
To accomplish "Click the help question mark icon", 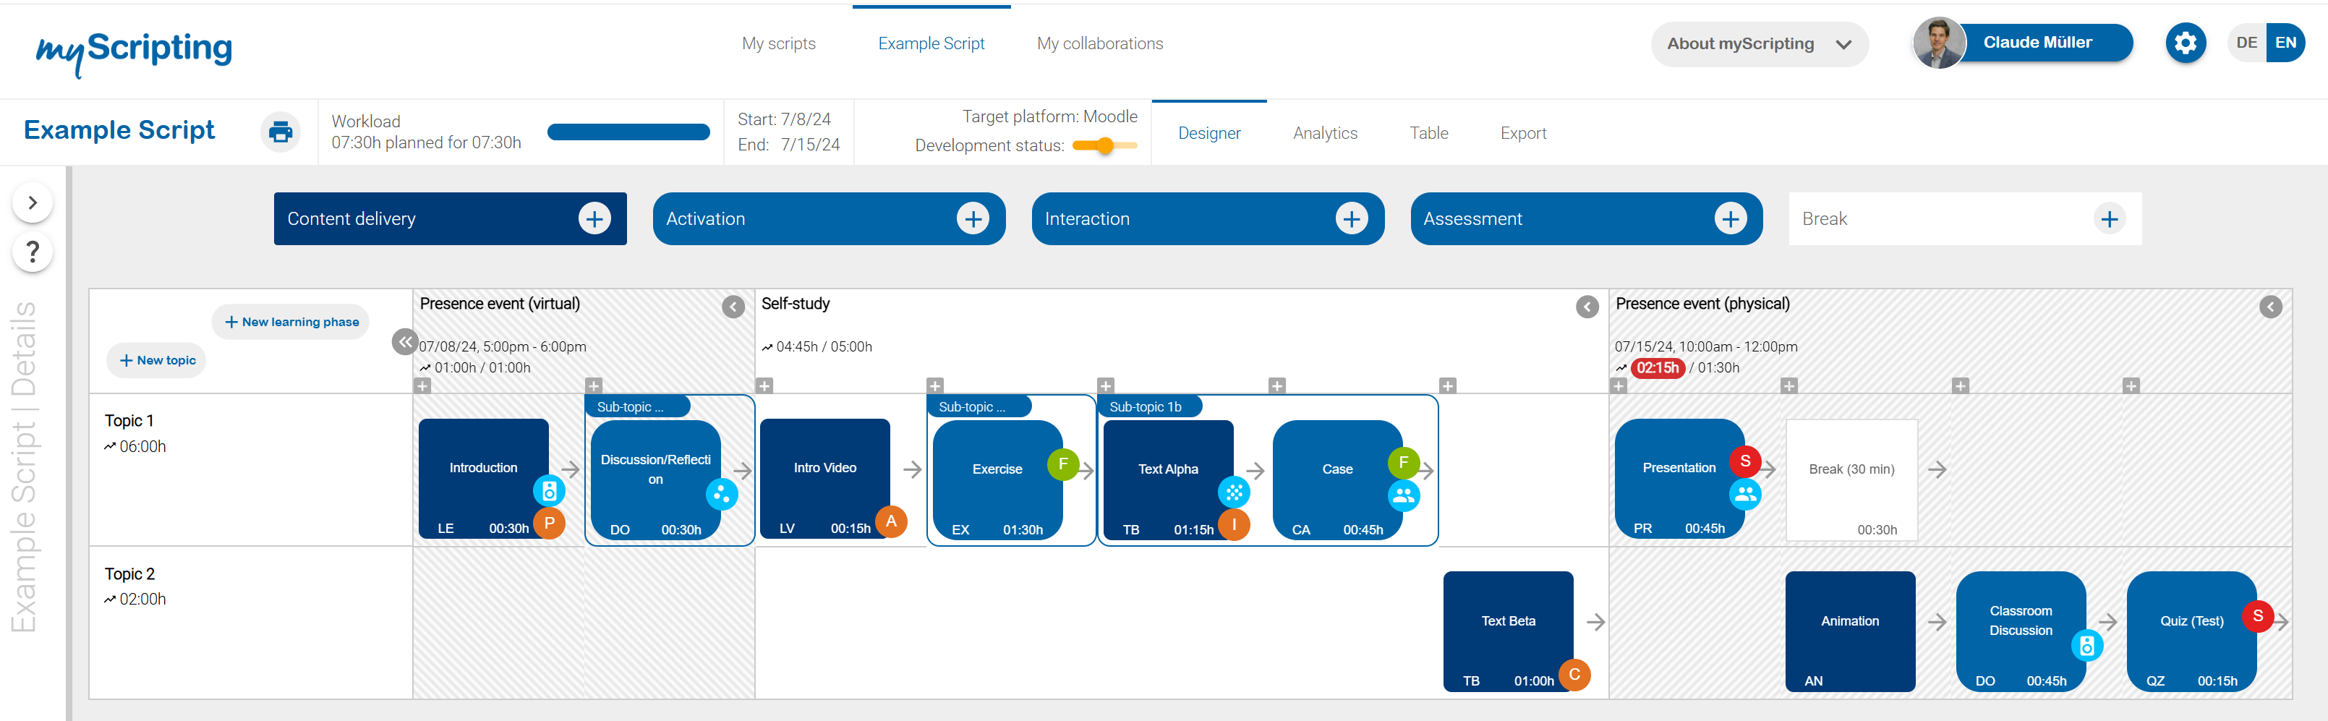I will [x=33, y=251].
